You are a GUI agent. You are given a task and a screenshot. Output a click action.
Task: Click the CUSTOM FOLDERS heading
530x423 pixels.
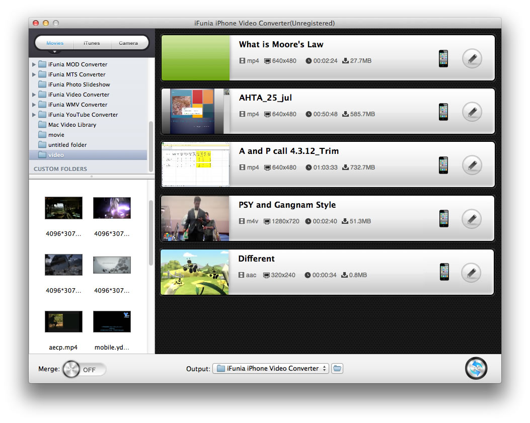pos(60,168)
